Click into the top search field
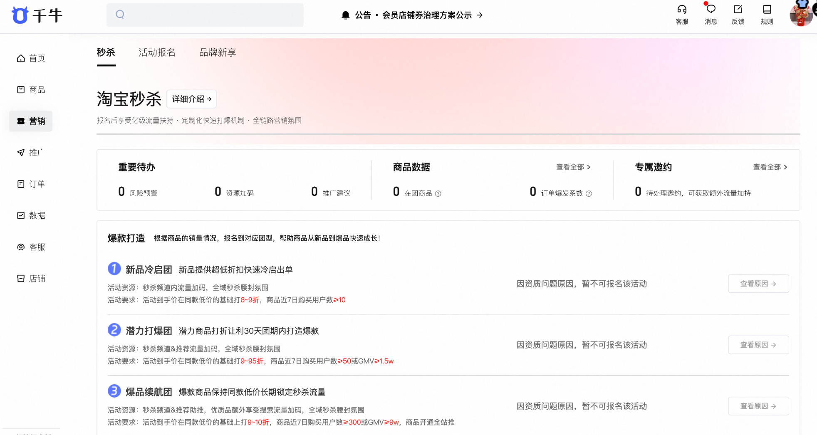Image resolution: width=817 pixels, height=435 pixels. tap(205, 15)
